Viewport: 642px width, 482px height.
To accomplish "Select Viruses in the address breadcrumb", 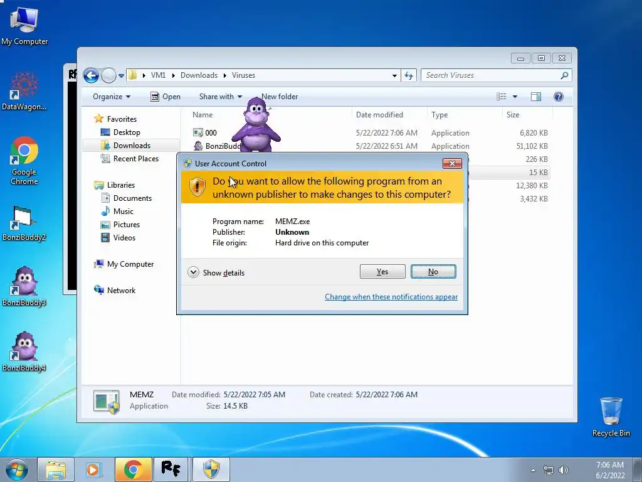I will (244, 75).
